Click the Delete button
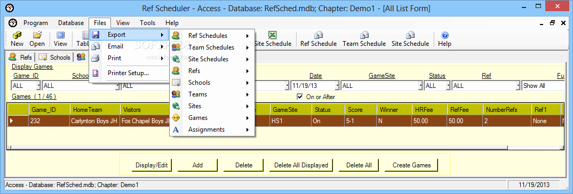 (244, 165)
